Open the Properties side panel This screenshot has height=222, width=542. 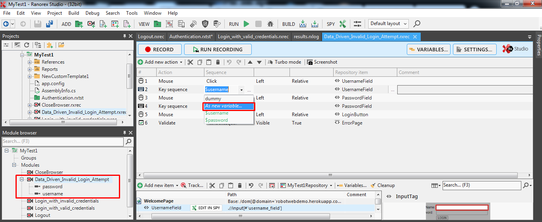[539, 45]
